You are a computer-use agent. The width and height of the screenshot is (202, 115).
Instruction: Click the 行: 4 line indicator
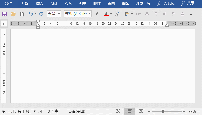point(38,111)
